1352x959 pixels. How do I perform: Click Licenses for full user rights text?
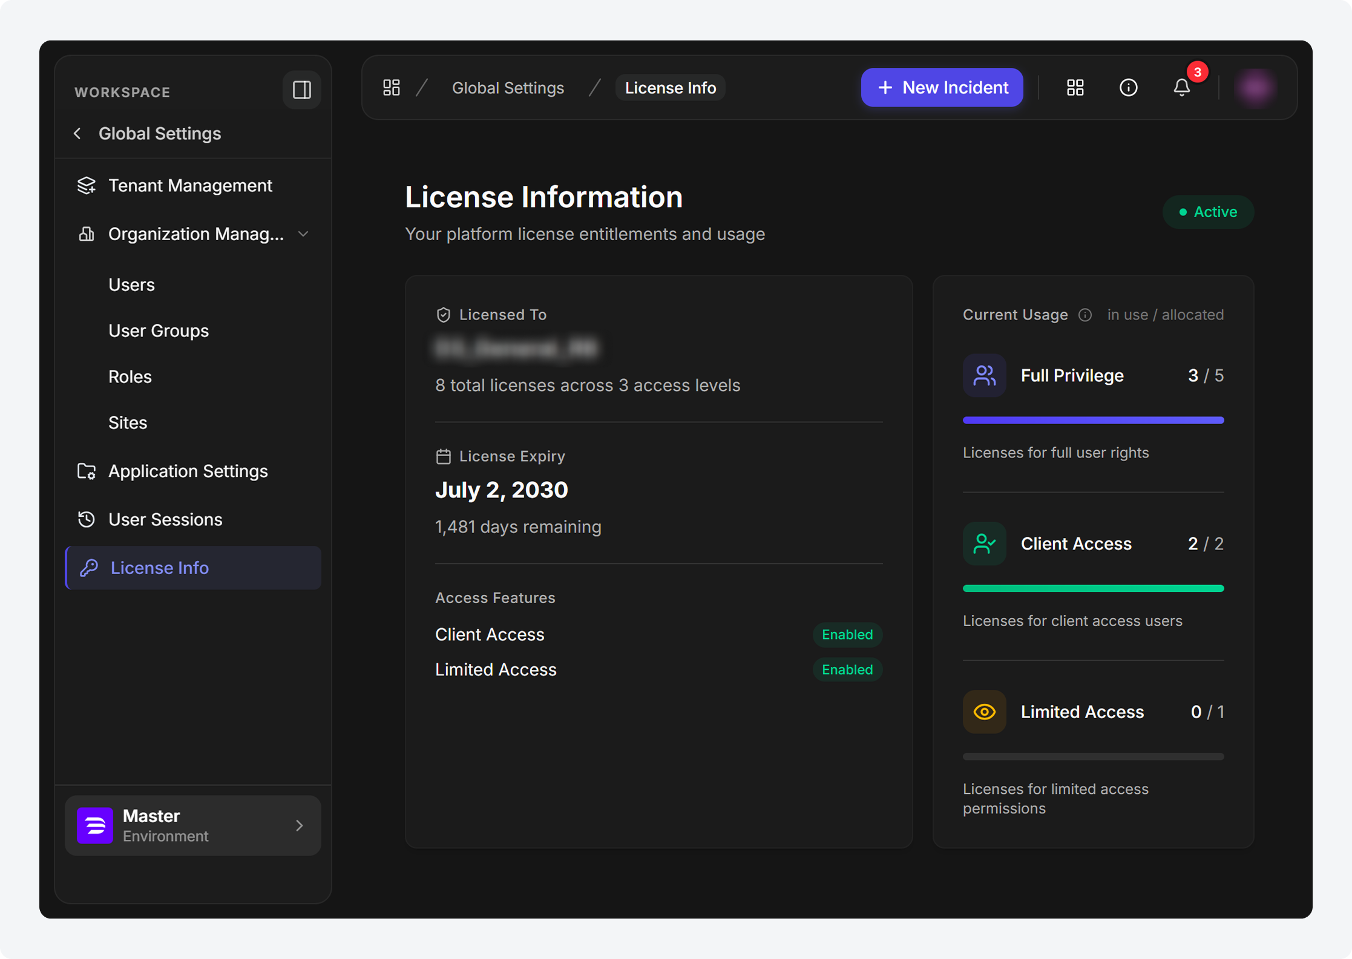coord(1055,453)
